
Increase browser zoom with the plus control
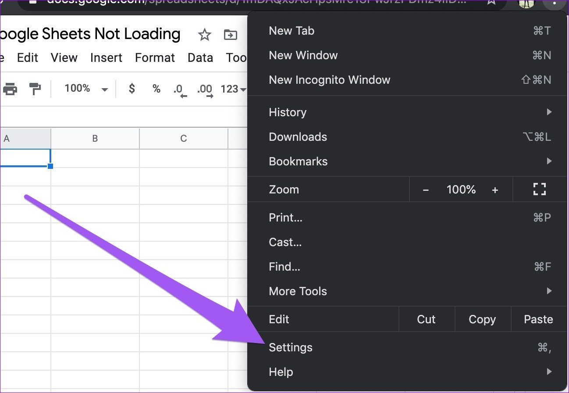495,189
